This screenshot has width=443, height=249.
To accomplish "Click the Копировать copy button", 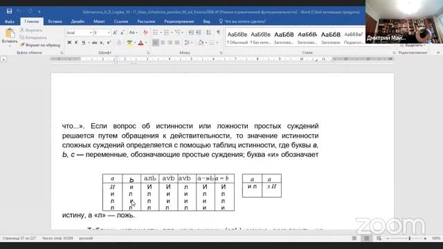I will 33,37.
